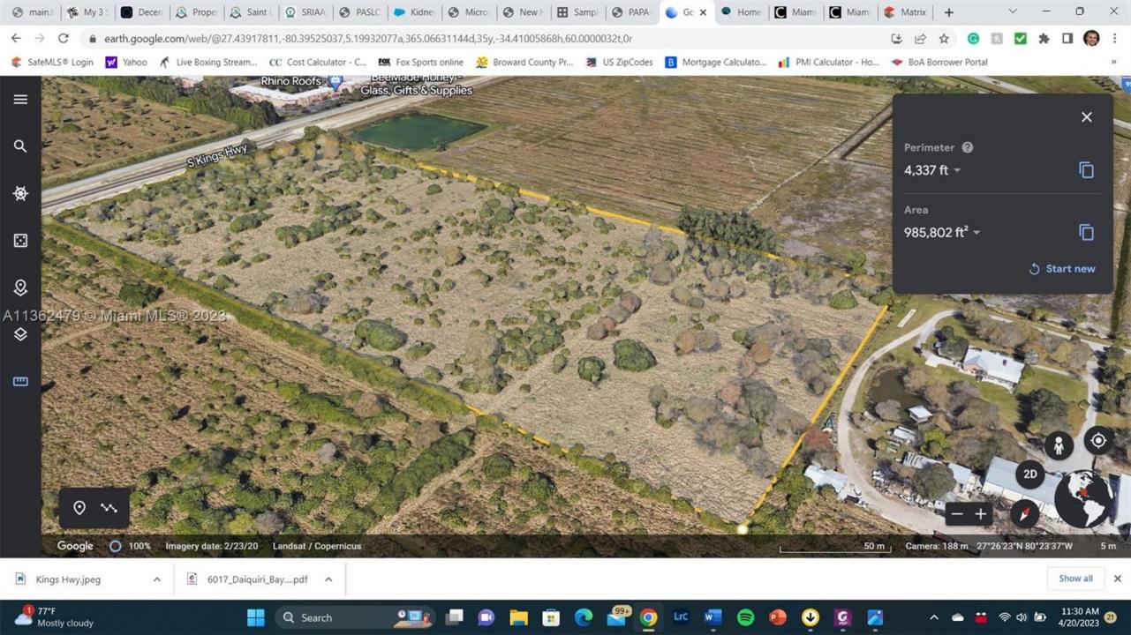This screenshot has width=1131, height=635.
Task: Zoom in using the plus control
Action: (x=979, y=514)
